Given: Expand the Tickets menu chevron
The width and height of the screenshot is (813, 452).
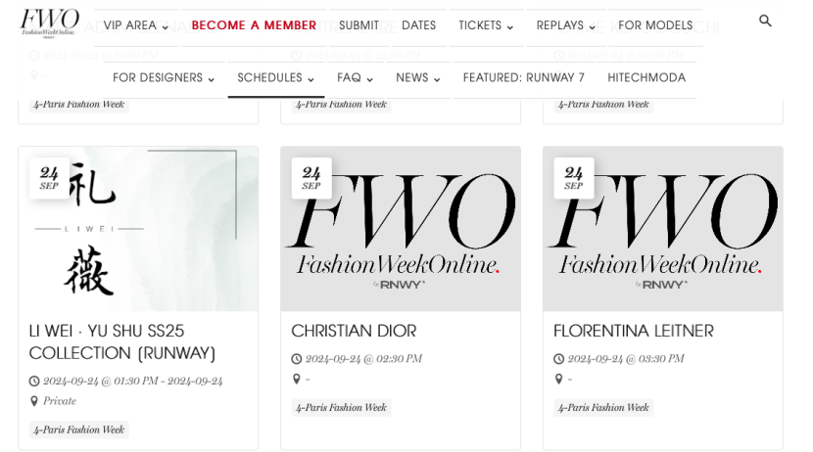Looking at the screenshot, I should coord(510,27).
